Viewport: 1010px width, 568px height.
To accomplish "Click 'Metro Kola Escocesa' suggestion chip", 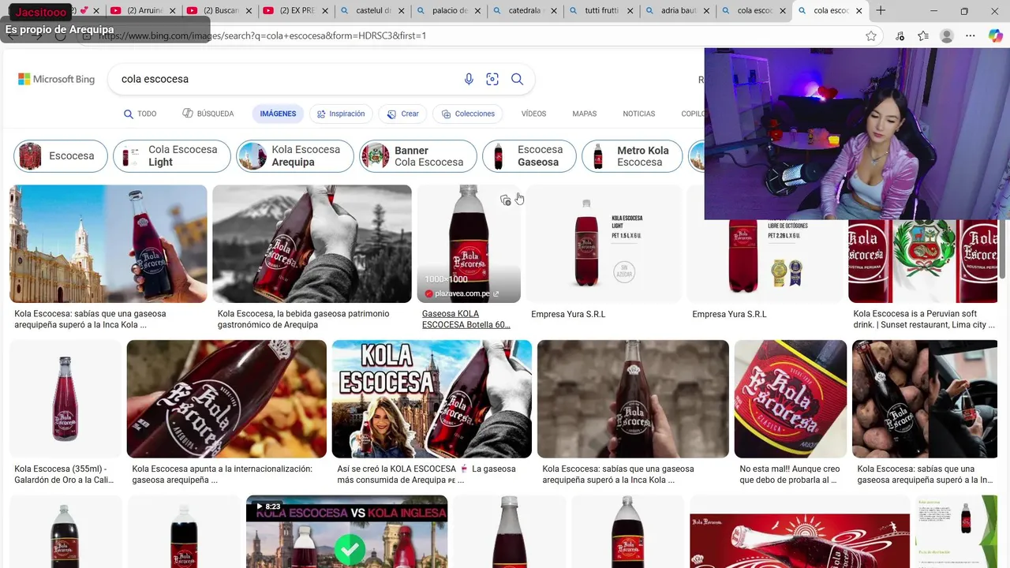I will (632, 156).
